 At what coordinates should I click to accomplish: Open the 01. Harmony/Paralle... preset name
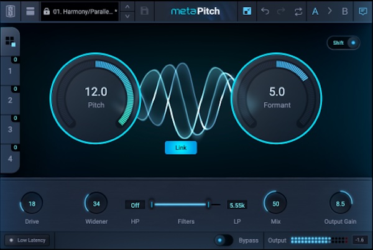(80, 11)
